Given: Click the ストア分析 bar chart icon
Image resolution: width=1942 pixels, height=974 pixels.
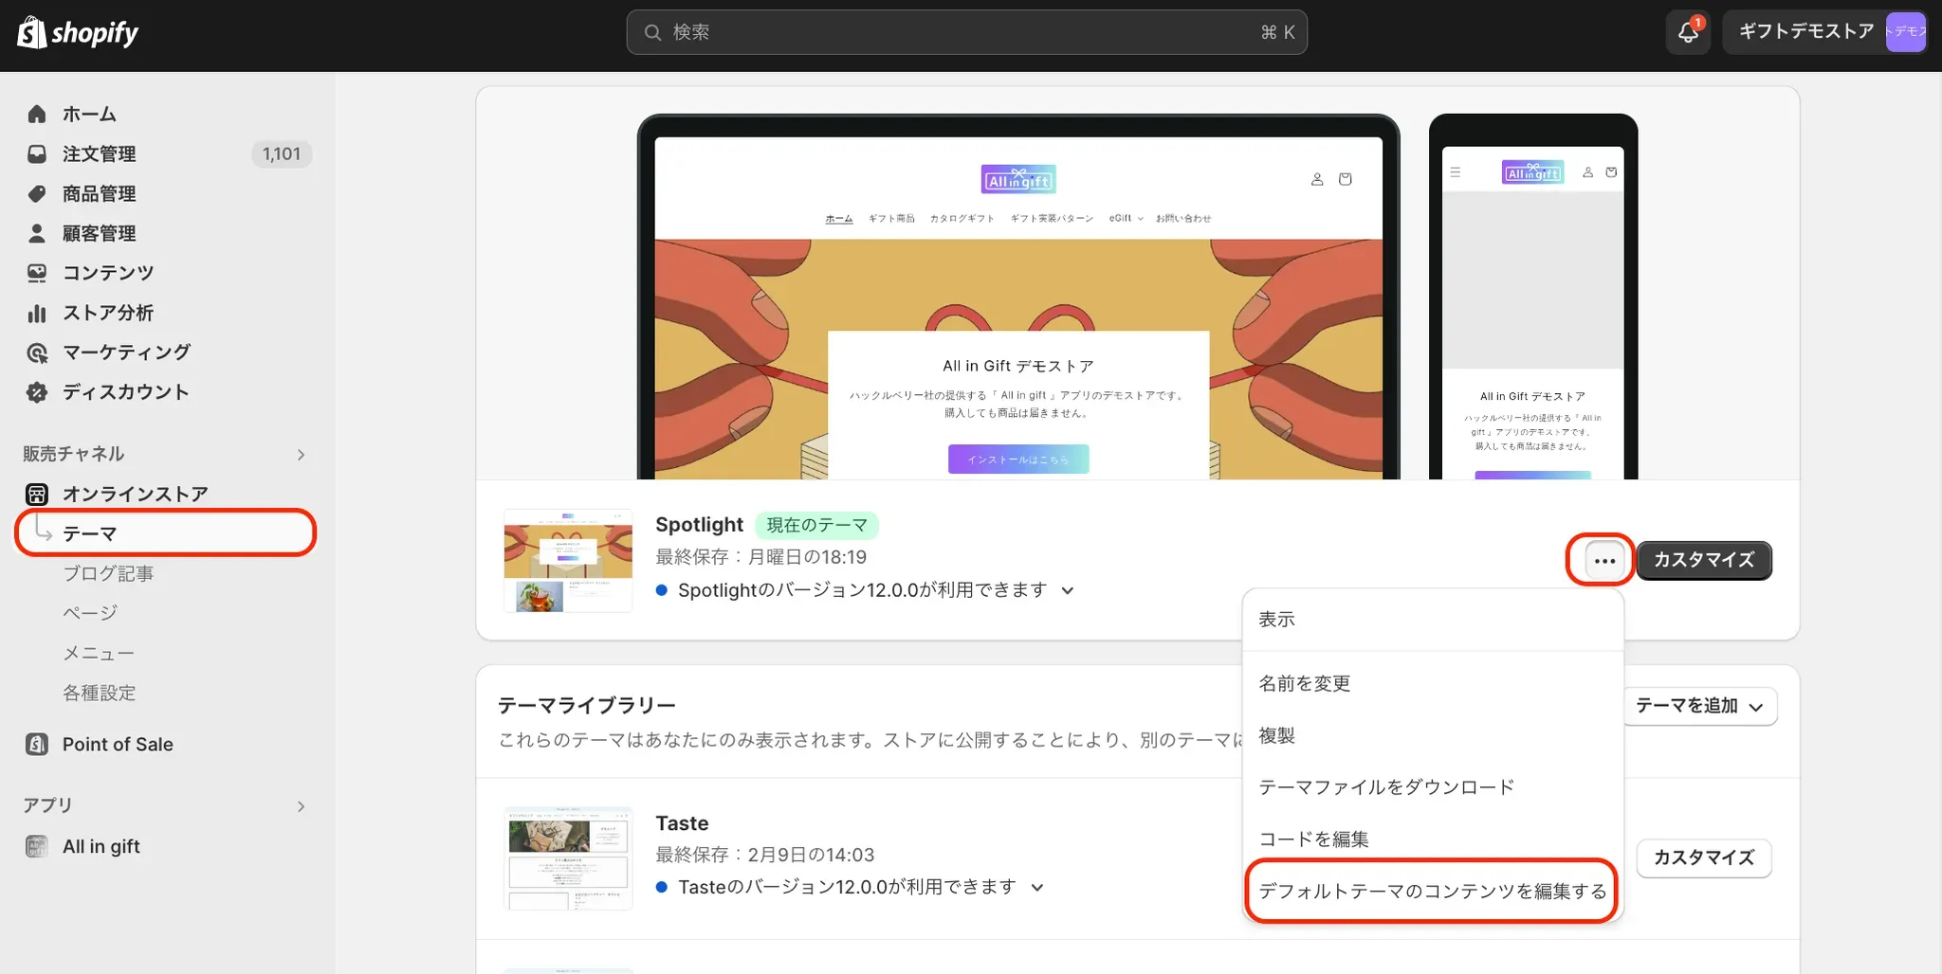Looking at the screenshot, I should click(37, 313).
